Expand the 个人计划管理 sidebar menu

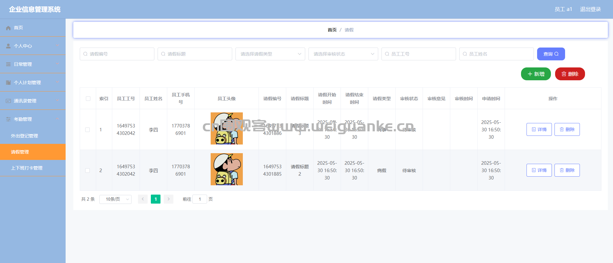[x=33, y=83]
